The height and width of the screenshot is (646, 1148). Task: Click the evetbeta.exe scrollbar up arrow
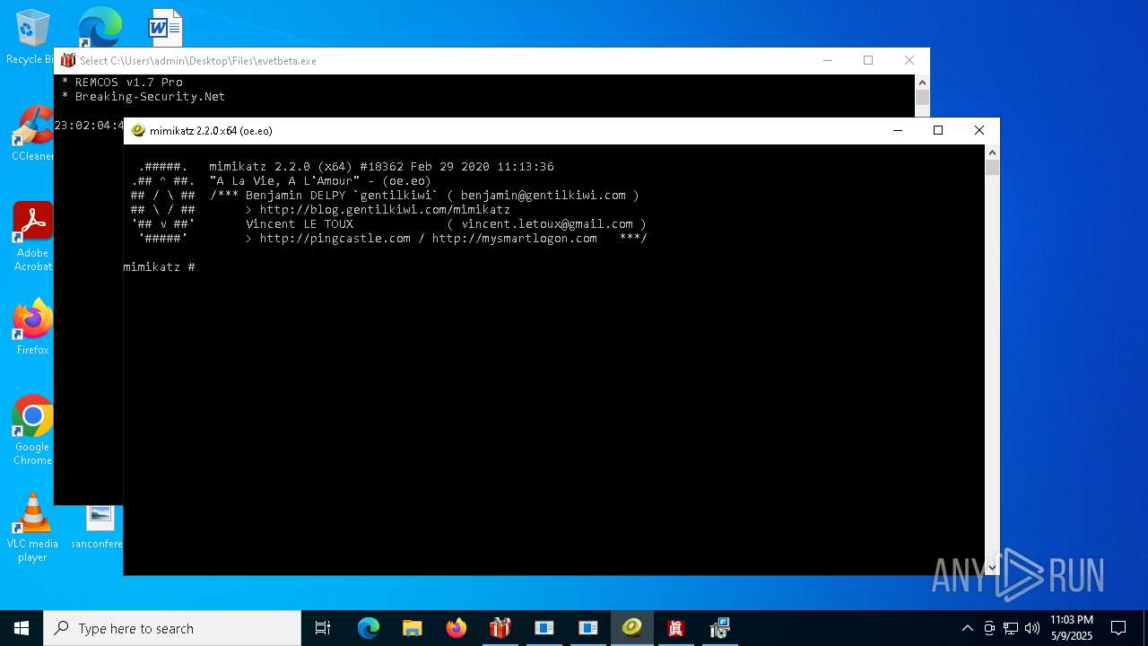(x=922, y=83)
